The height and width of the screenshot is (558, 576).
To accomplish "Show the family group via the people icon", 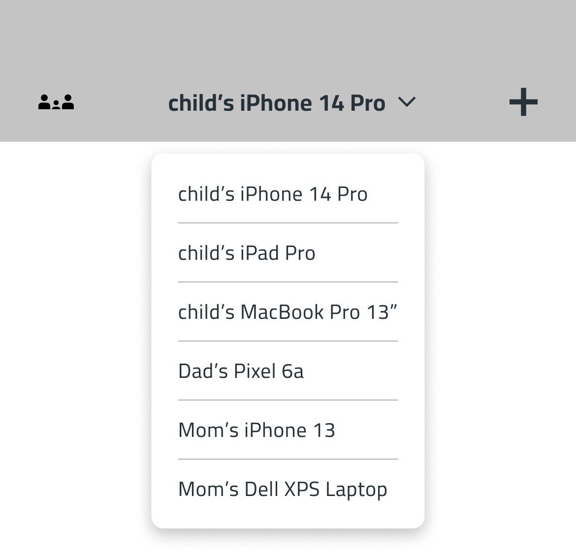I will point(56,102).
